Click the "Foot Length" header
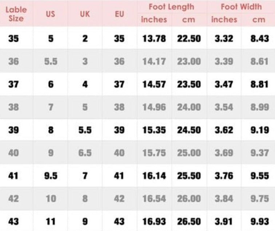 (x=171, y=7)
